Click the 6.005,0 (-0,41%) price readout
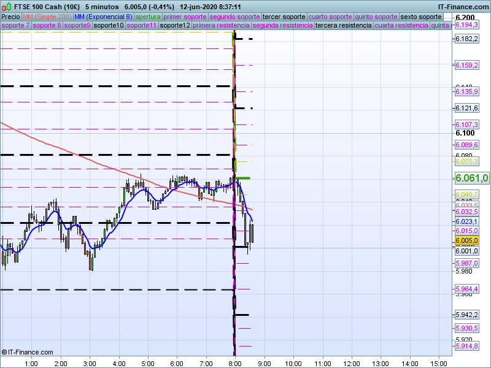 [149, 7]
